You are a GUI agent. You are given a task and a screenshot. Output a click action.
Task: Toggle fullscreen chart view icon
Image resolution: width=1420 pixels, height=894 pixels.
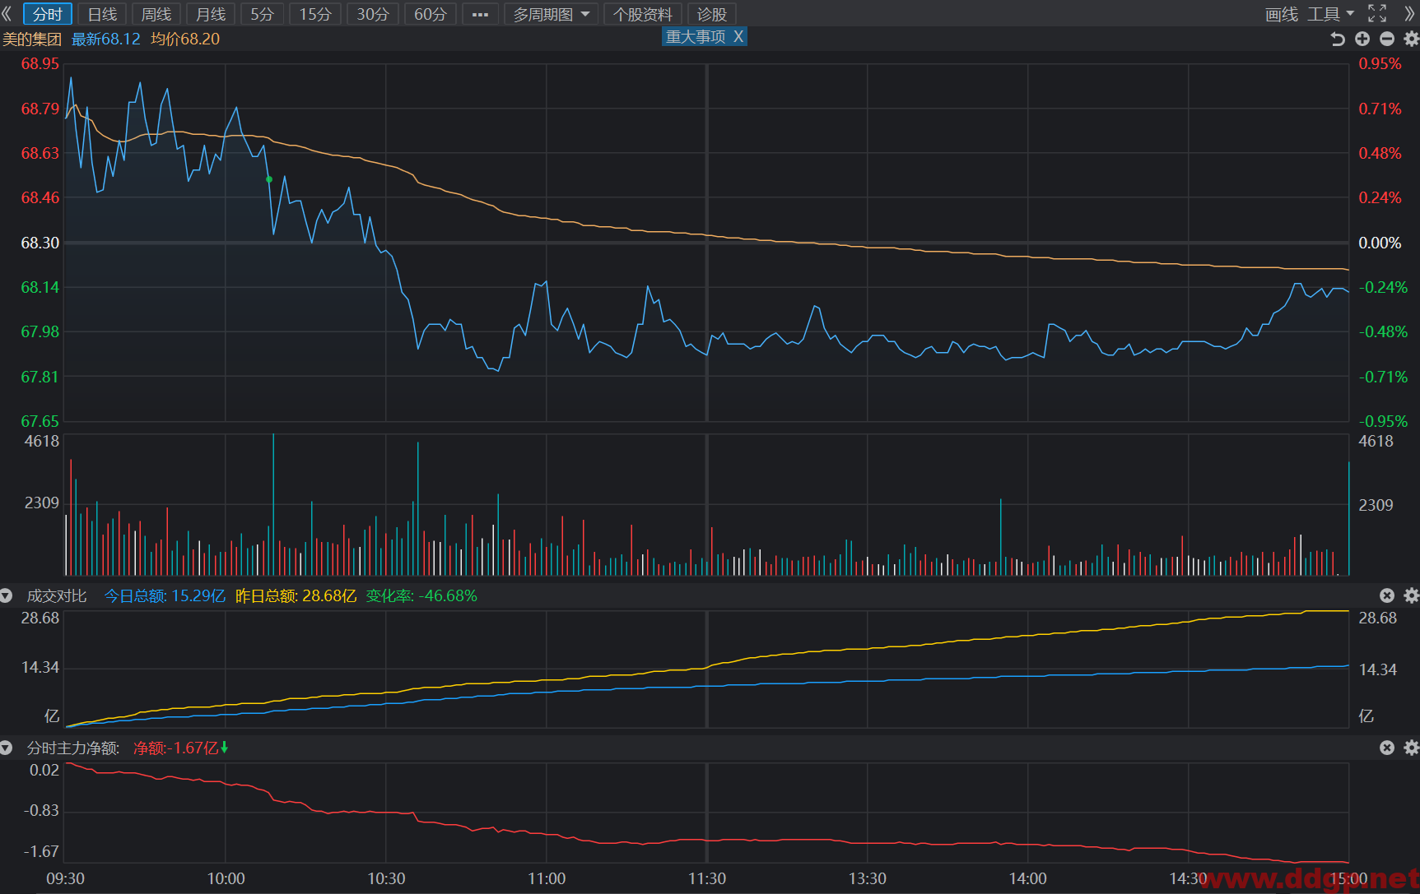tap(1377, 13)
